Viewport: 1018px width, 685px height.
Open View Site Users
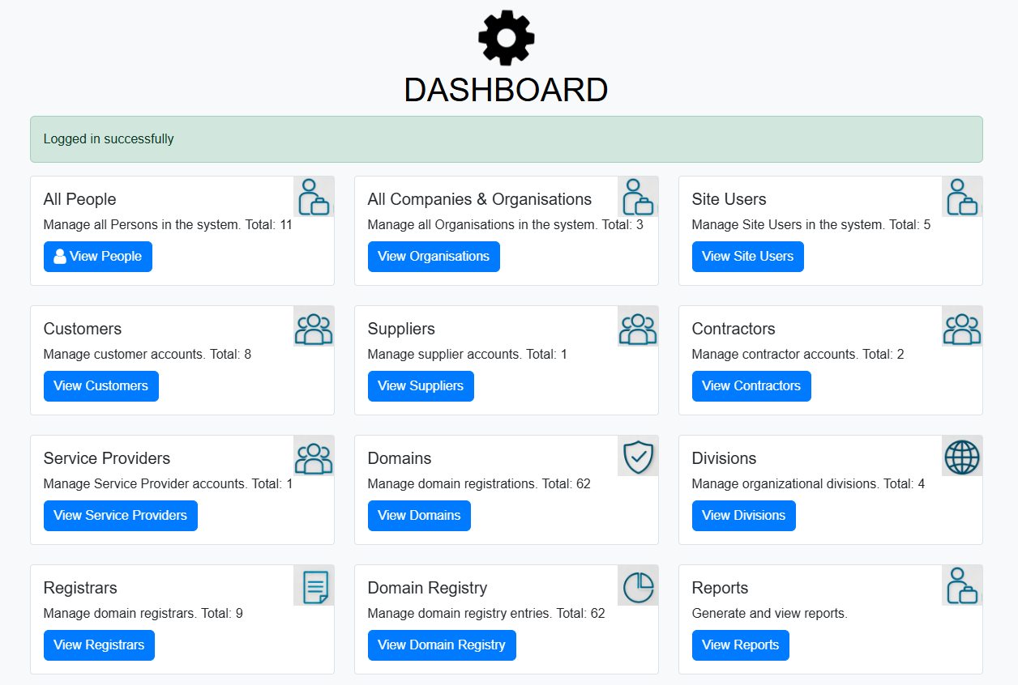747,257
